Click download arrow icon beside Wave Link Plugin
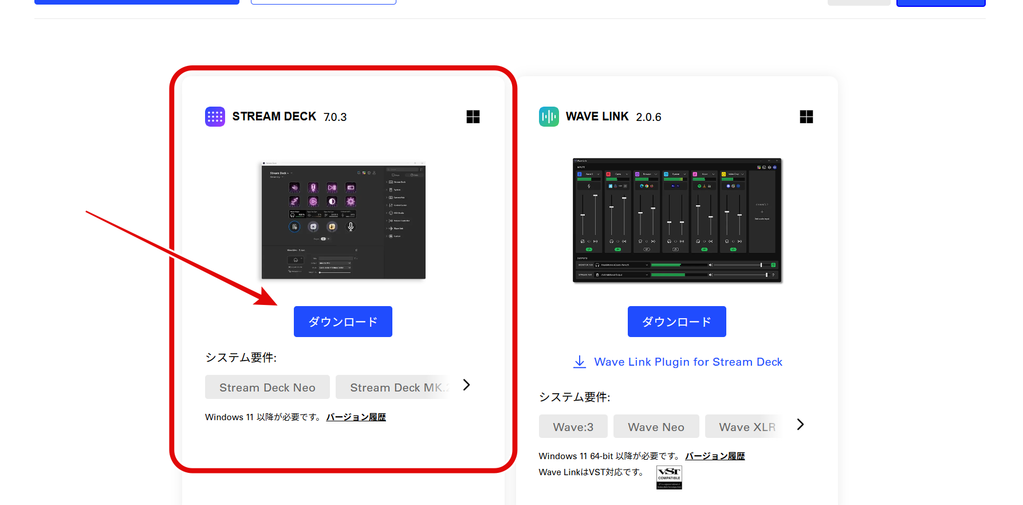The width and height of the screenshot is (1023, 505). 580,362
